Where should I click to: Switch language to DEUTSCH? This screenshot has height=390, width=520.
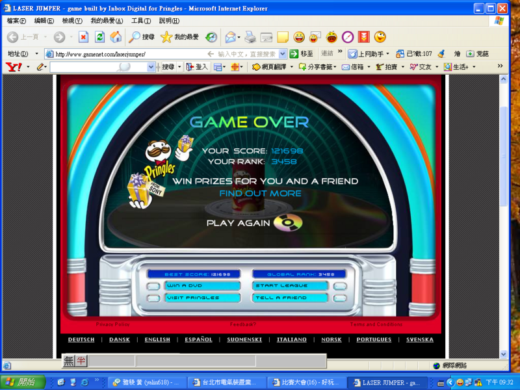pos(81,339)
